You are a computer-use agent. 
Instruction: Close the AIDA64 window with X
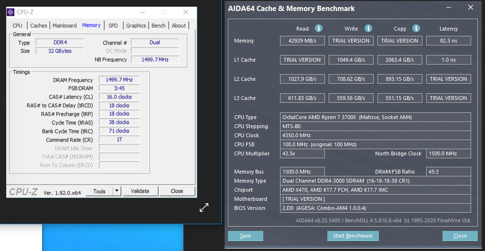471,8
